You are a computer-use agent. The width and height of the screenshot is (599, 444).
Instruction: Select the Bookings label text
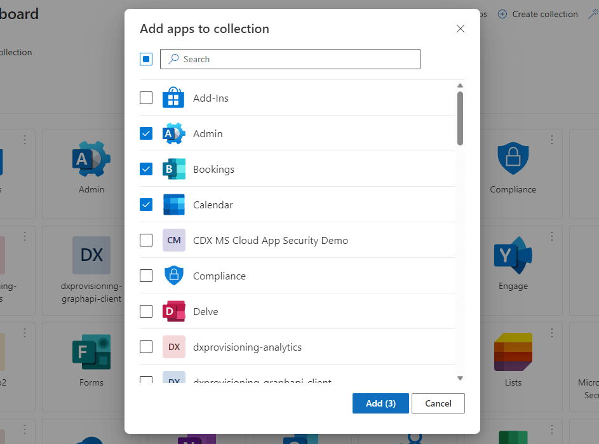(x=213, y=169)
